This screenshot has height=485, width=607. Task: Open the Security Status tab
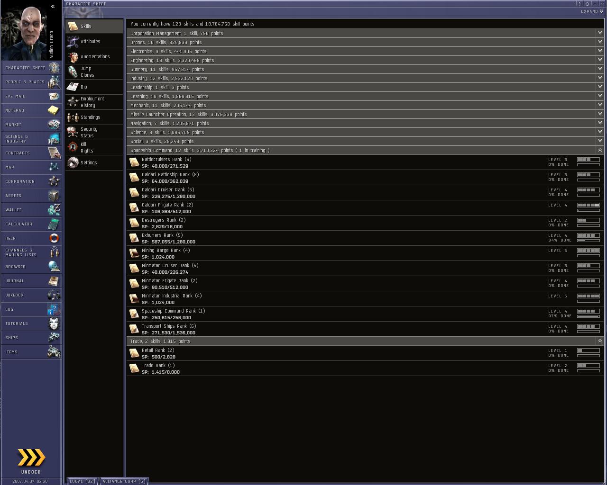click(94, 132)
